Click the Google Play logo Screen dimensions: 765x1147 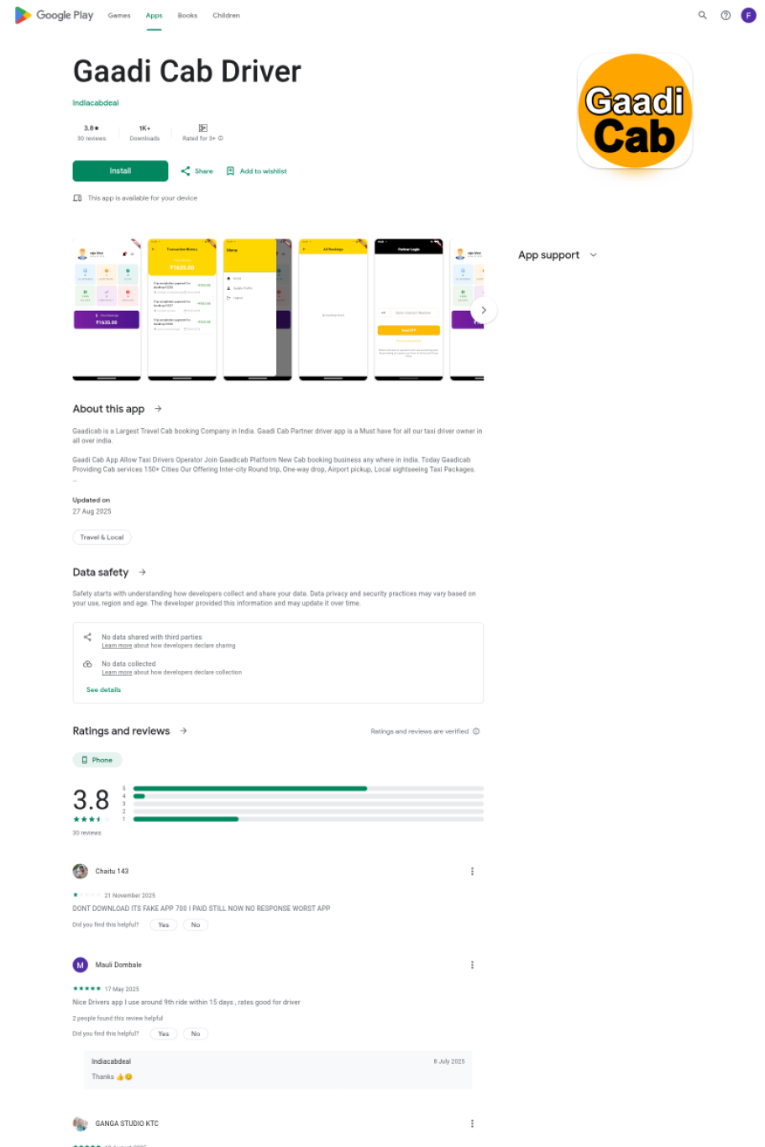coord(54,15)
